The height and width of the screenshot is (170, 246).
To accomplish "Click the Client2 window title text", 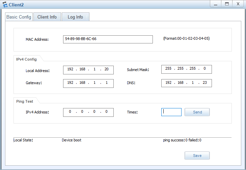I will pyautogui.click(x=16, y=5).
